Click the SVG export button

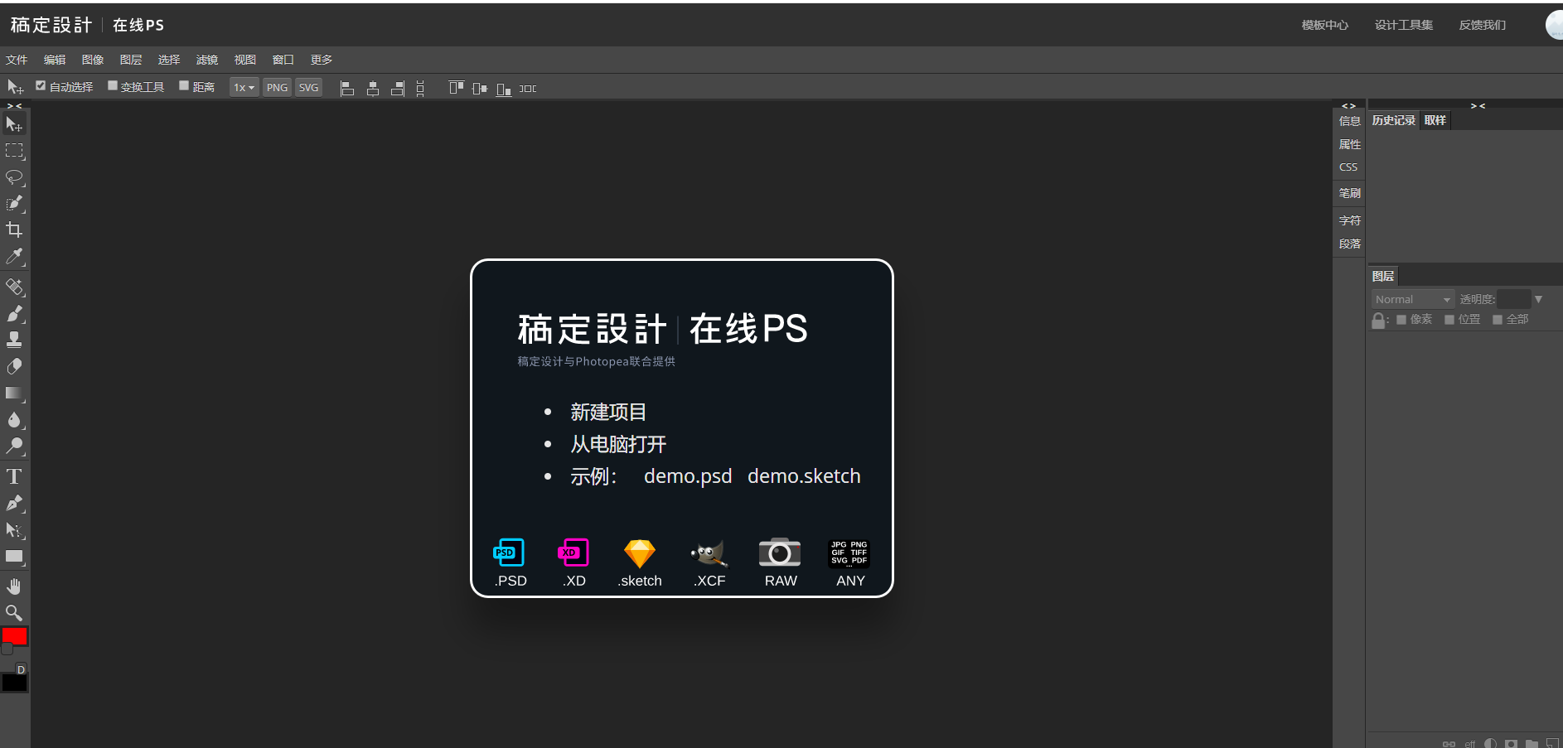[308, 87]
